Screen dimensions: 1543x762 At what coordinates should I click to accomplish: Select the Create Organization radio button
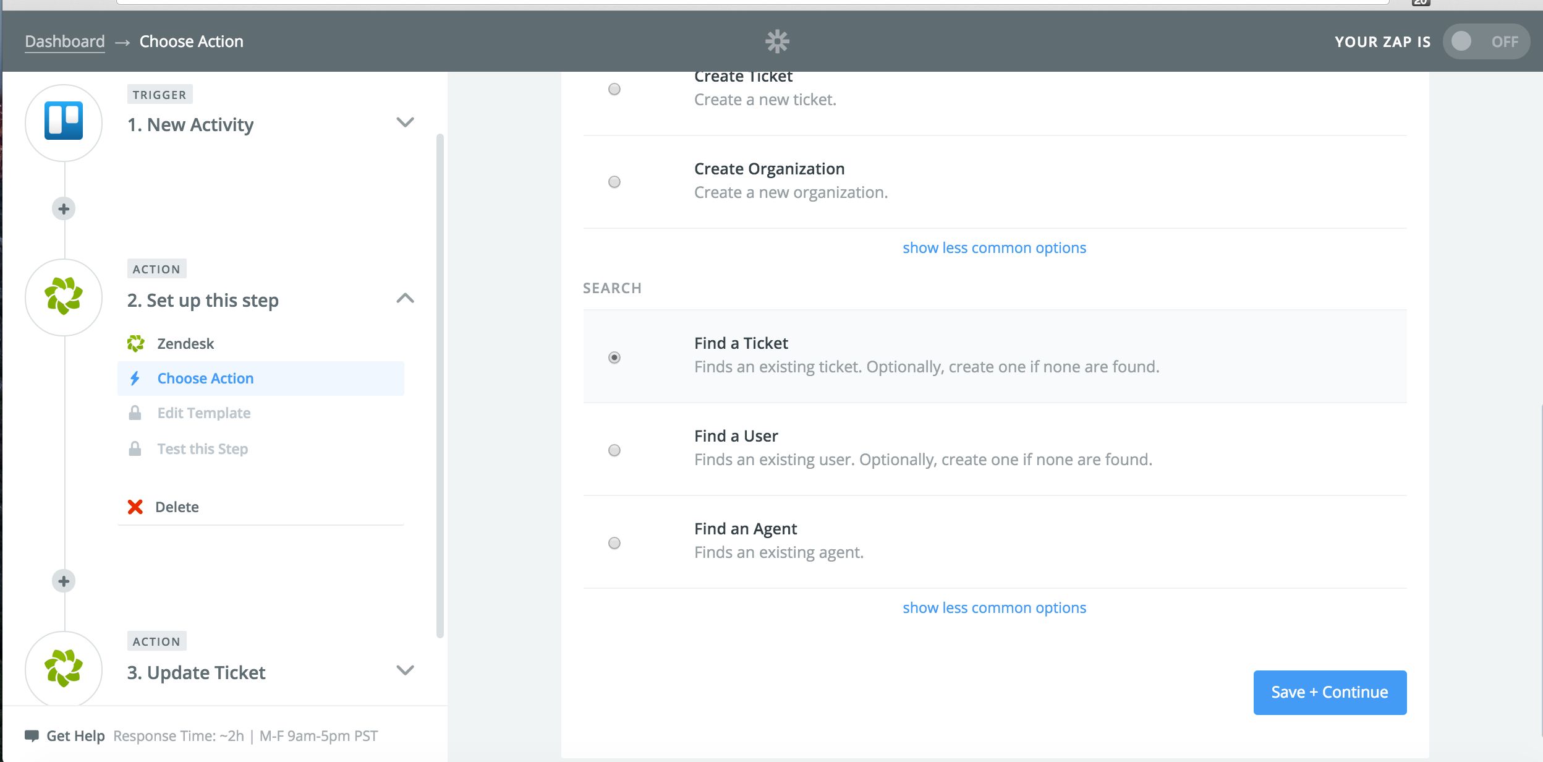coord(614,182)
